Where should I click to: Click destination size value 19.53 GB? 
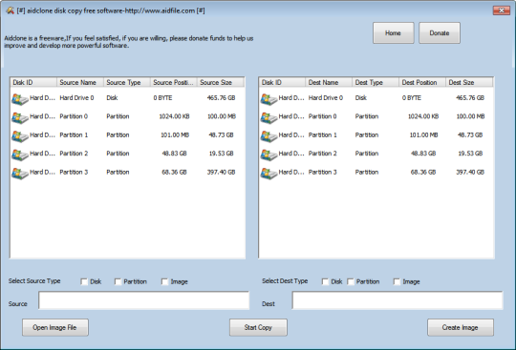pos(470,154)
